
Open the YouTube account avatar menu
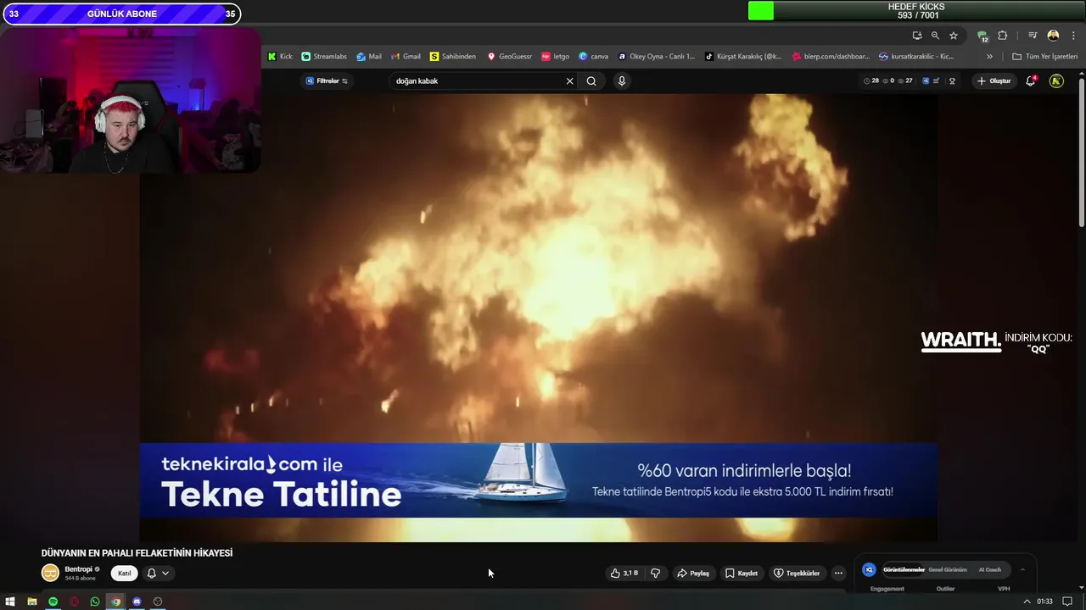(x=1056, y=81)
